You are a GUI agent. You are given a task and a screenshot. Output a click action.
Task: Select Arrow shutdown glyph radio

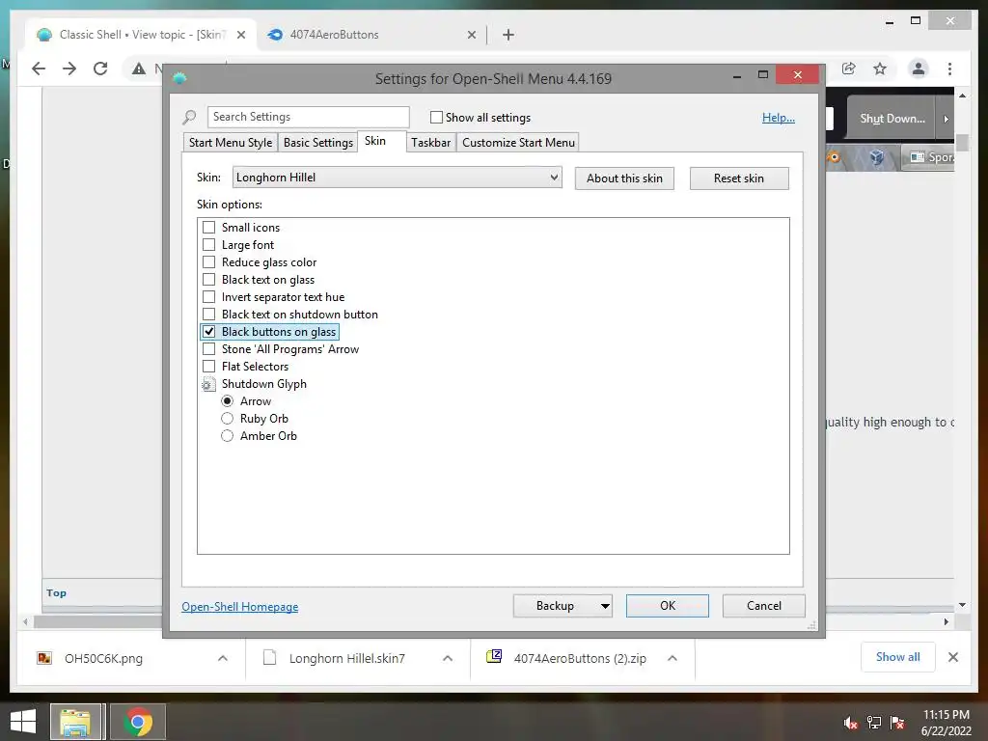point(227,401)
